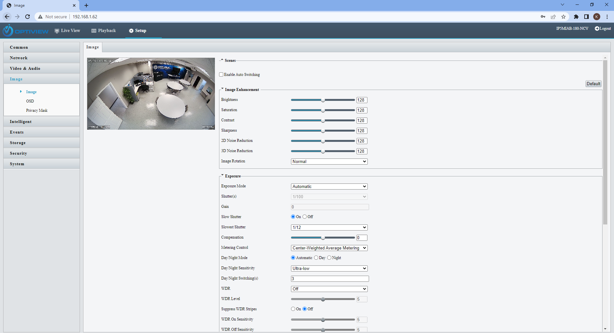Set Slow Shutter to Off
This screenshot has height=333, width=614.
[305, 217]
